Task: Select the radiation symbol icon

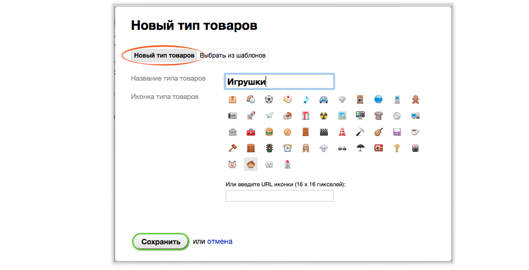Action: tap(324, 116)
